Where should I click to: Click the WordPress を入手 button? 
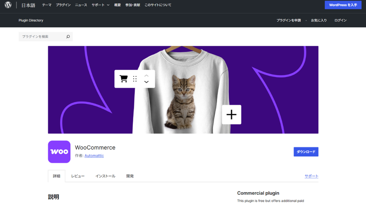pyautogui.click(x=343, y=5)
